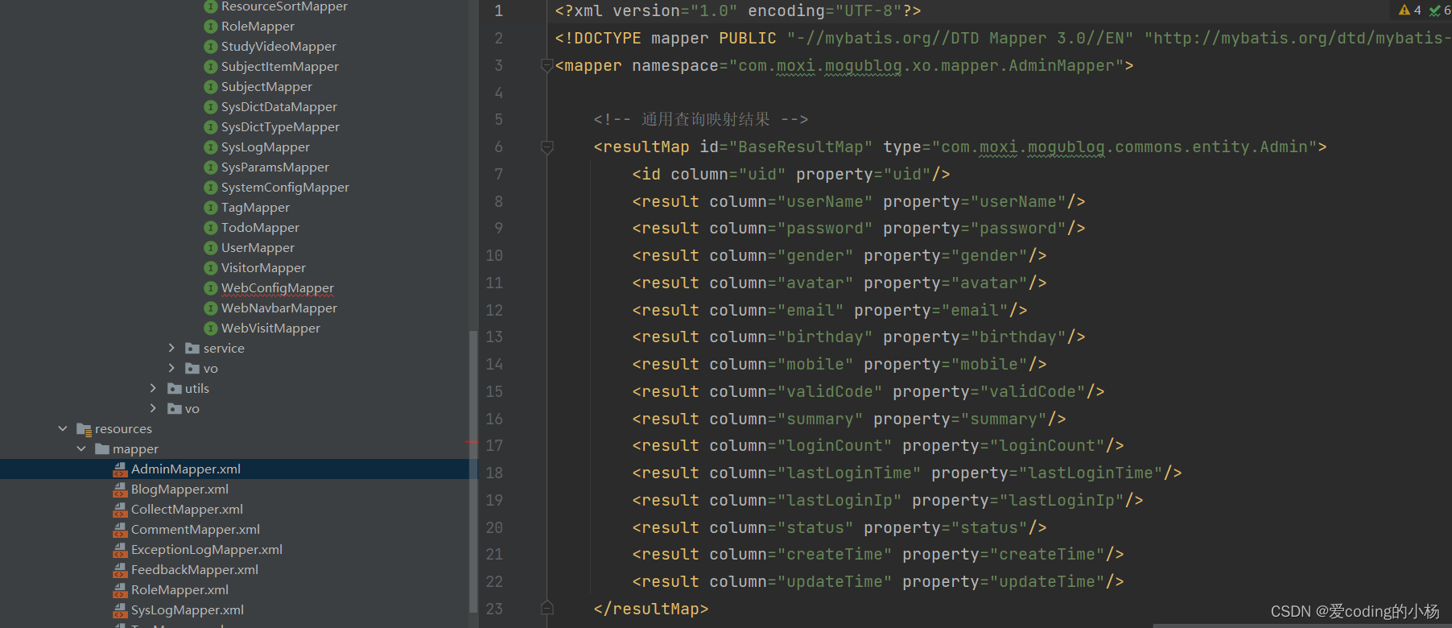Click the project tree vertical scrollbar
The height and width of the screenshot is (628, 1452).
pyautogui.click(x=473, y=471)
